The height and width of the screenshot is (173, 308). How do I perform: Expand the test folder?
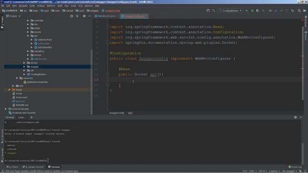(x=13, y=86)
